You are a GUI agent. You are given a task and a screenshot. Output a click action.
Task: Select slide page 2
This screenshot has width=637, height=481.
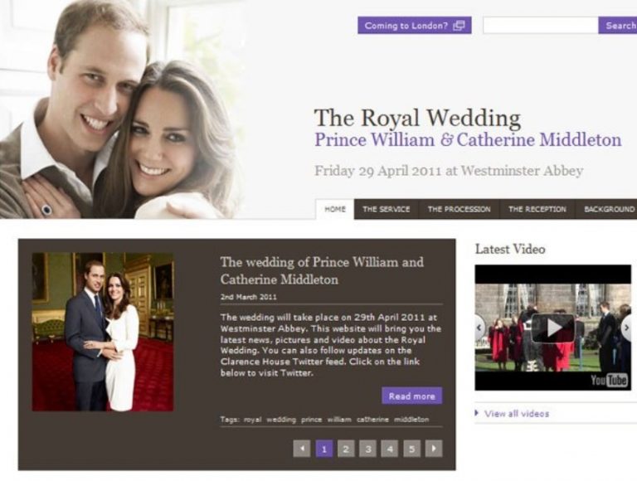346,449
